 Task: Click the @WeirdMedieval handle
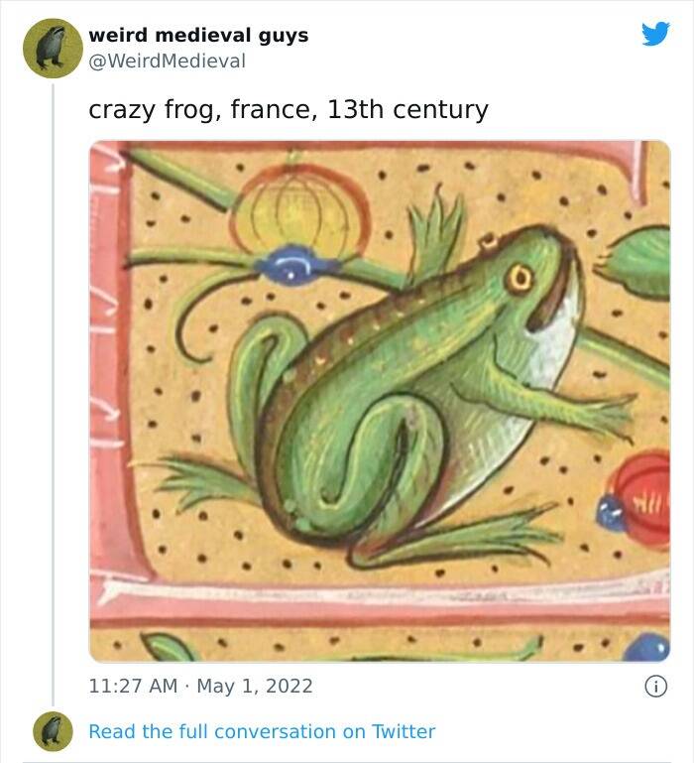click(167, 62)
